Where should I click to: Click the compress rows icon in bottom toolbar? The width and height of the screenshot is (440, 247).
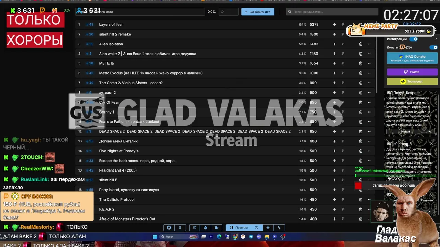click(268, 228)
